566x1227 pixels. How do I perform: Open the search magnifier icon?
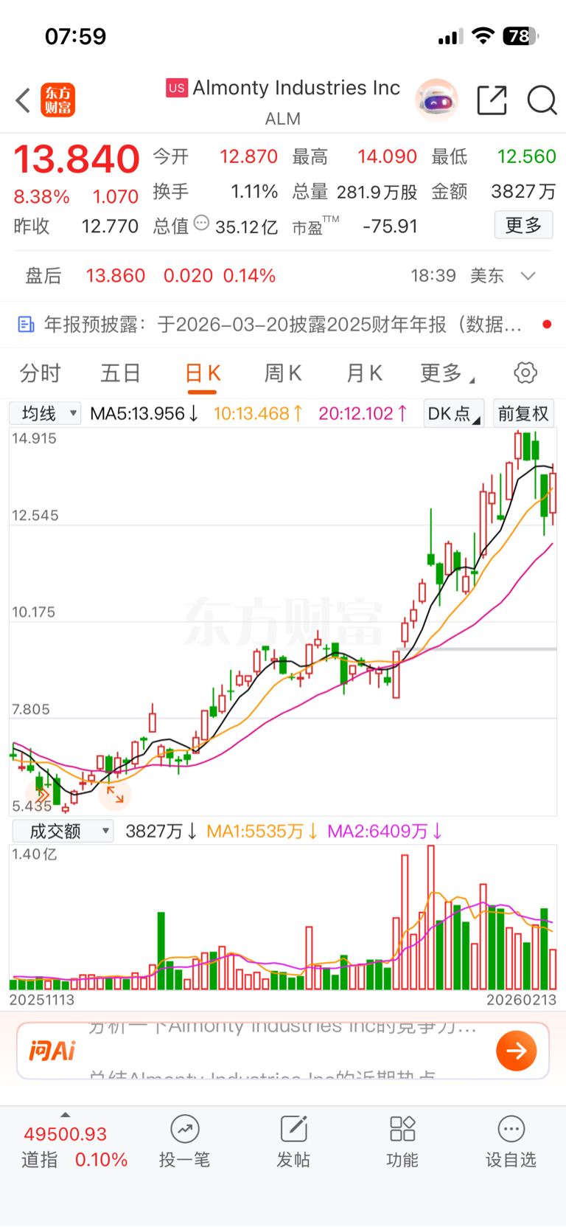(x=542, y=100)
